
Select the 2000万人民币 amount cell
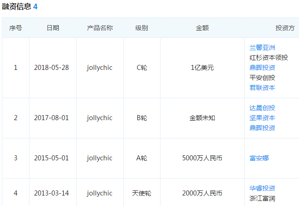(x=202, y=193)
